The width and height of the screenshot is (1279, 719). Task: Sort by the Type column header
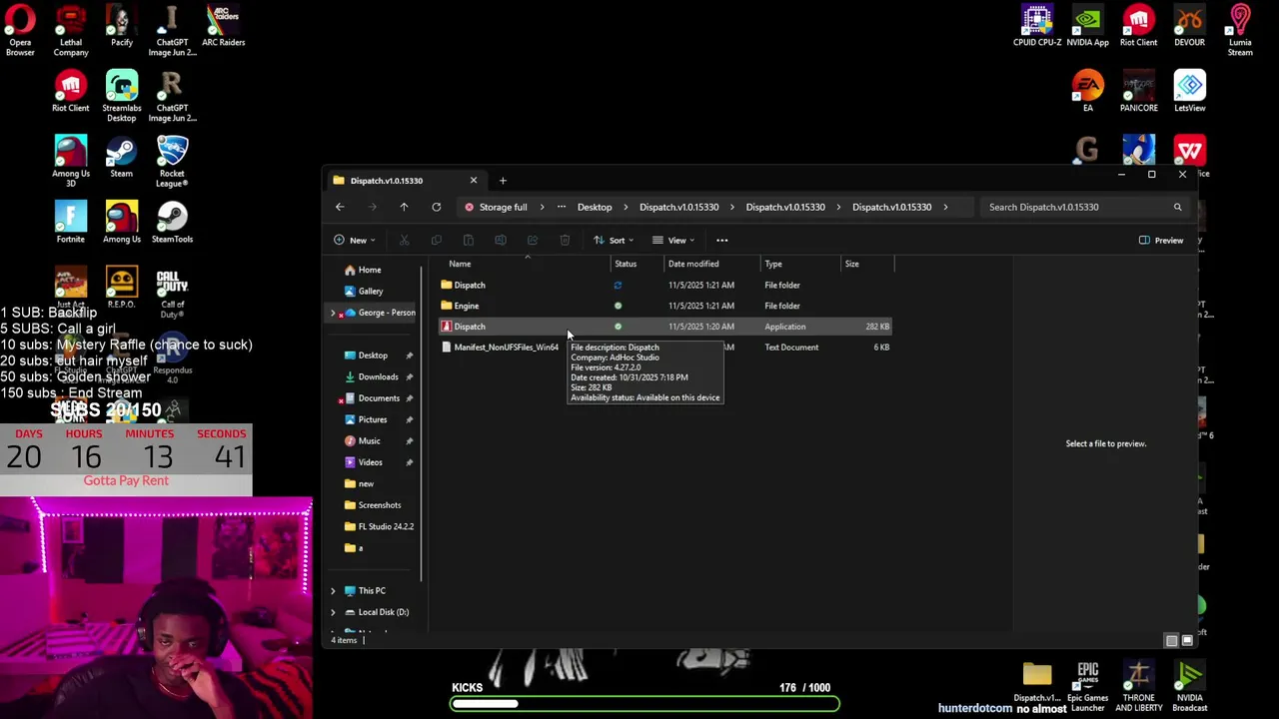click(x=801, y=264)
